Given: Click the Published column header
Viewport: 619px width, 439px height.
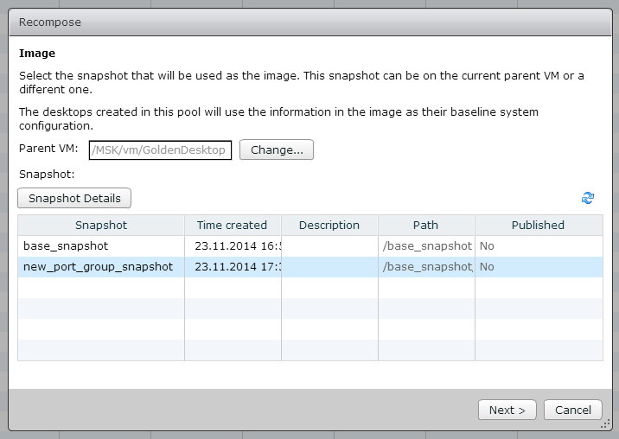Looking at the screenshot, I should tap(538, 226).
